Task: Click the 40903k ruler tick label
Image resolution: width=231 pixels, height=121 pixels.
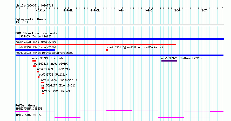Action: click(x=95, y=10)
